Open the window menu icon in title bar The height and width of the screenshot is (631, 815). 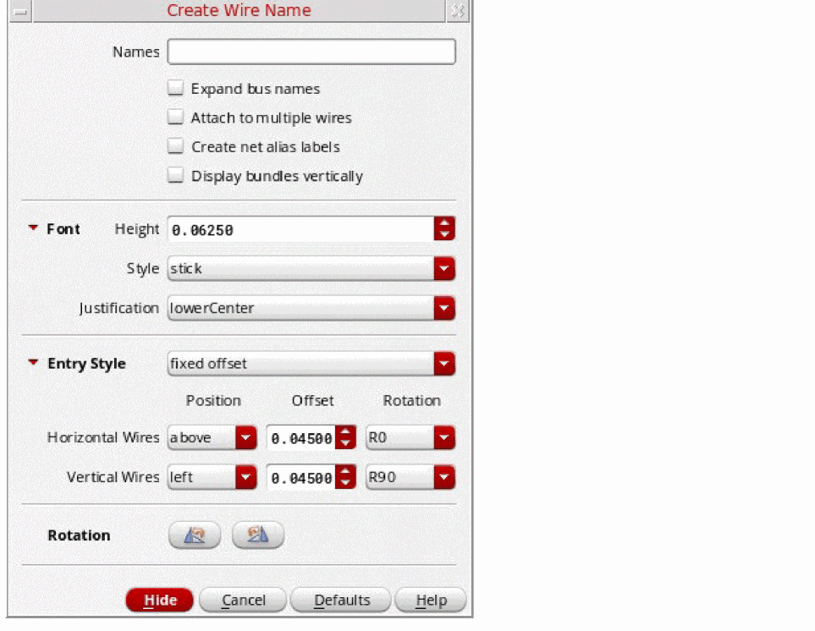21,11
